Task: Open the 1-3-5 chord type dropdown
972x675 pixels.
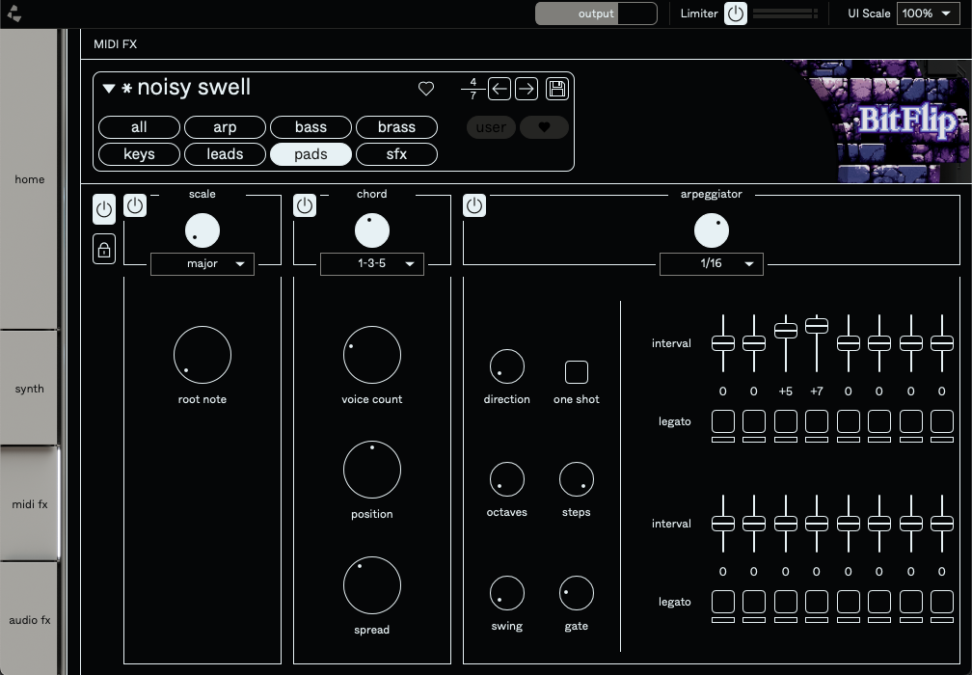Action: click(372, 263)
